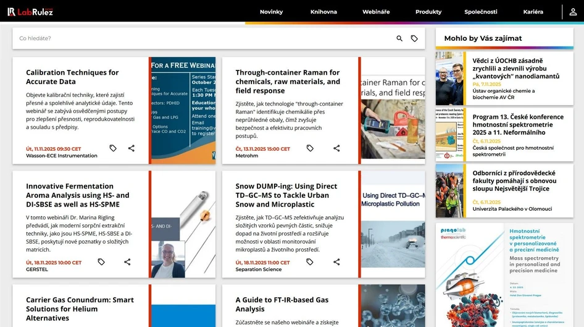Image resolution: width=584 pixels, height=327 pixels.
Task: Click tag icon on GERSTEL webinar card
Action: [x=101, y=262]
